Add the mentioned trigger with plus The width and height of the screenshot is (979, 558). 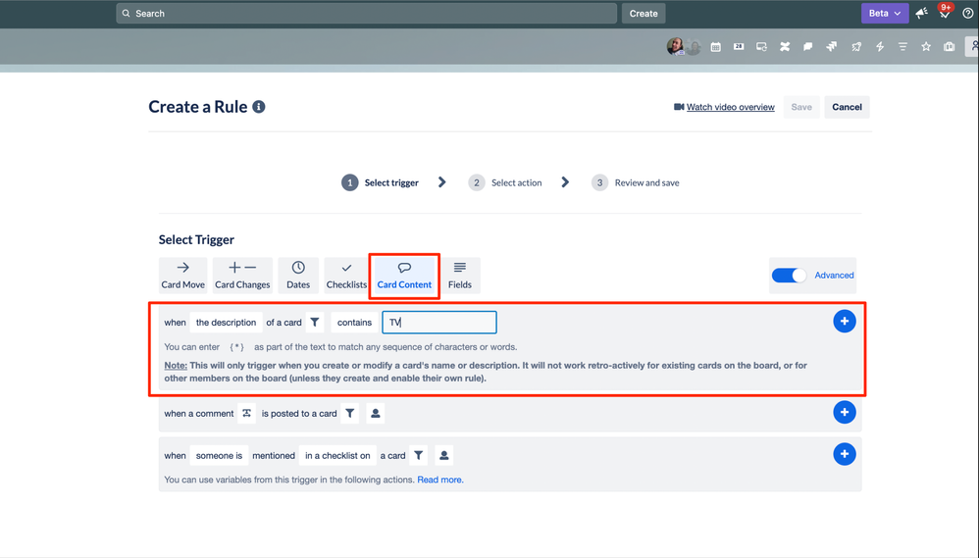click(x=845, y=454)
